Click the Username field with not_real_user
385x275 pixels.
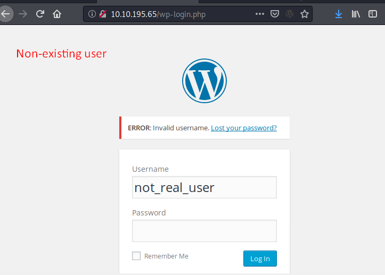204,187
